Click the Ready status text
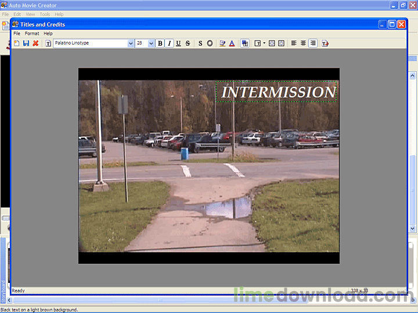This screenshot has width=418, height=313. click(x=18, y=290)
